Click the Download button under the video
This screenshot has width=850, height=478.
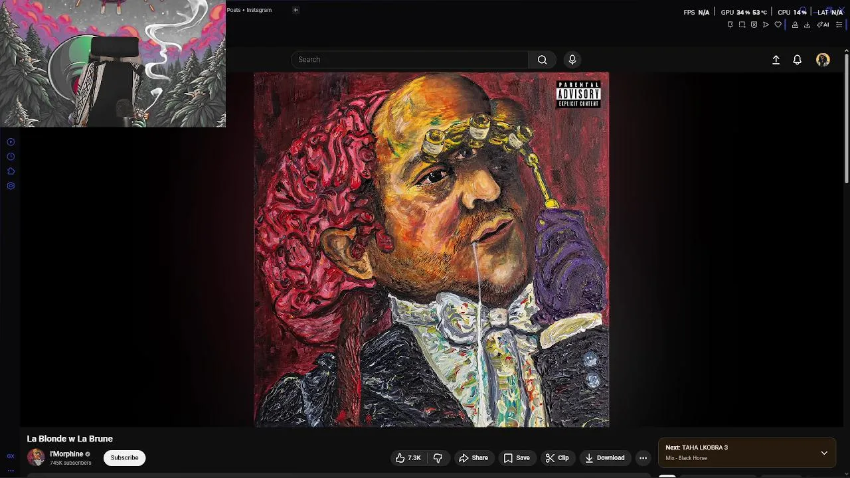pyautogui.click(x=604, y=458)
